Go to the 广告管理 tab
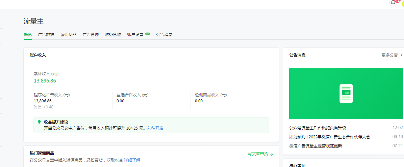 (91, 34)
